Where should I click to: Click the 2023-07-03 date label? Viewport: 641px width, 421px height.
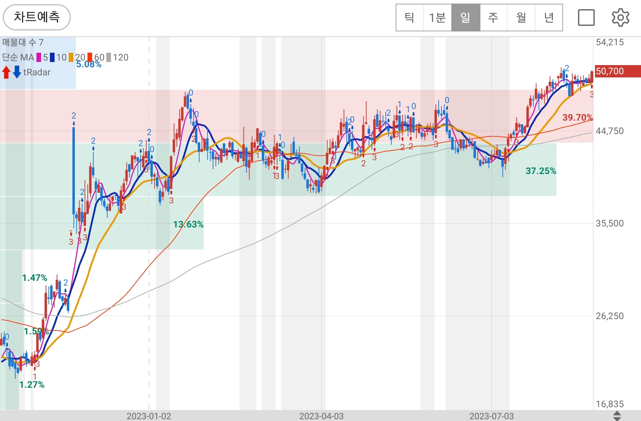point(492,416)
